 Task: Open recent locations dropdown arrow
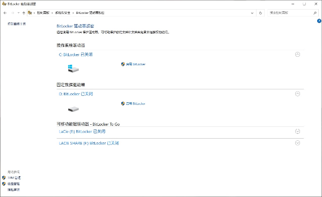[18, 13]
